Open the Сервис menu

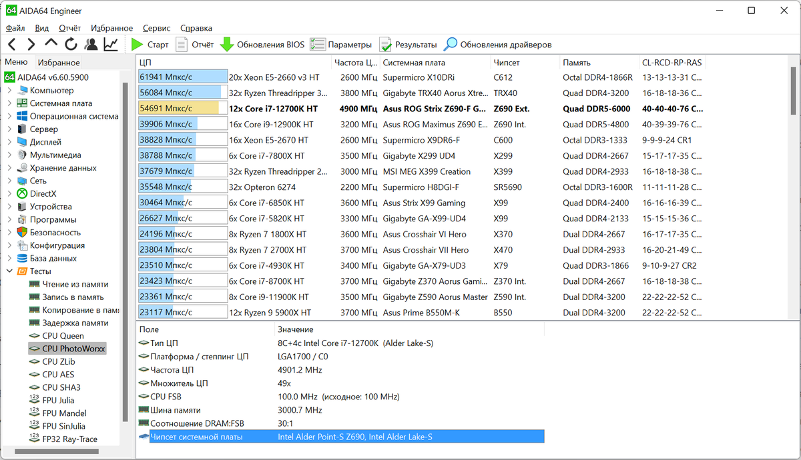tap(156, 28)
